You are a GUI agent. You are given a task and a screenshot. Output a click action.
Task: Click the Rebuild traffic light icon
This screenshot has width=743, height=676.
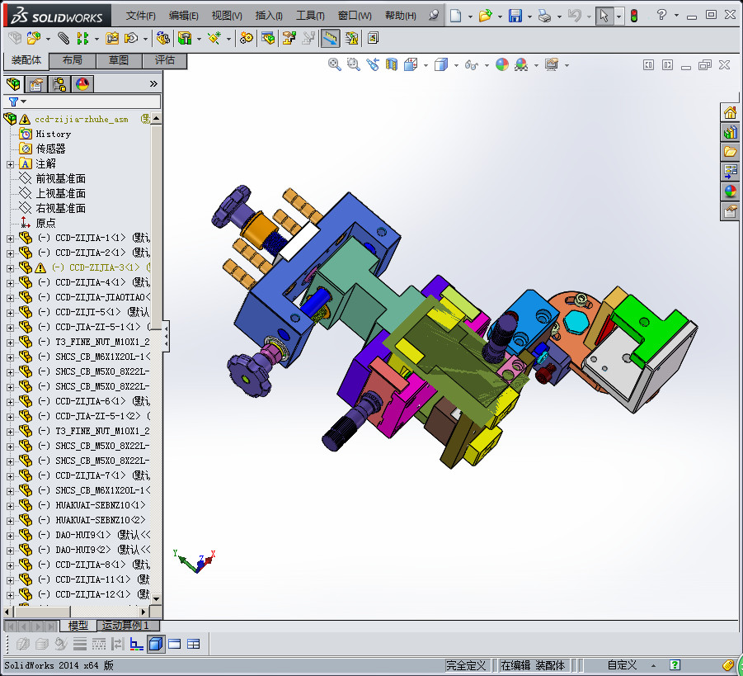point(634,16)
